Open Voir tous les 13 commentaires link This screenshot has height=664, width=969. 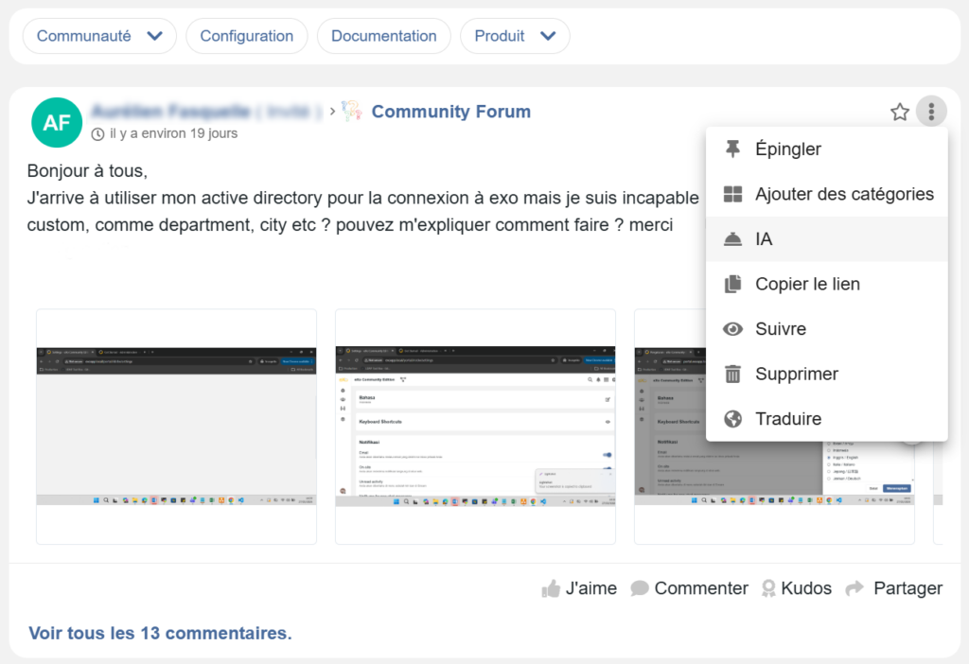pyautogui.click(x=160, y=633)
